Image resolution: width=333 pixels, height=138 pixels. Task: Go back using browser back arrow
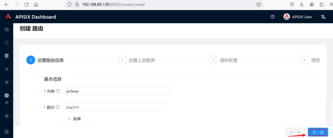tap(7, 5)
